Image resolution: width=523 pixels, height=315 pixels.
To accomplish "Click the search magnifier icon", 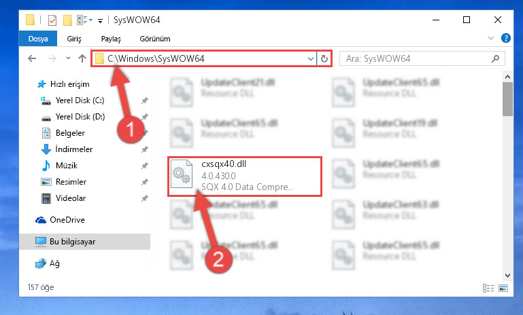I will pos(495,58).
